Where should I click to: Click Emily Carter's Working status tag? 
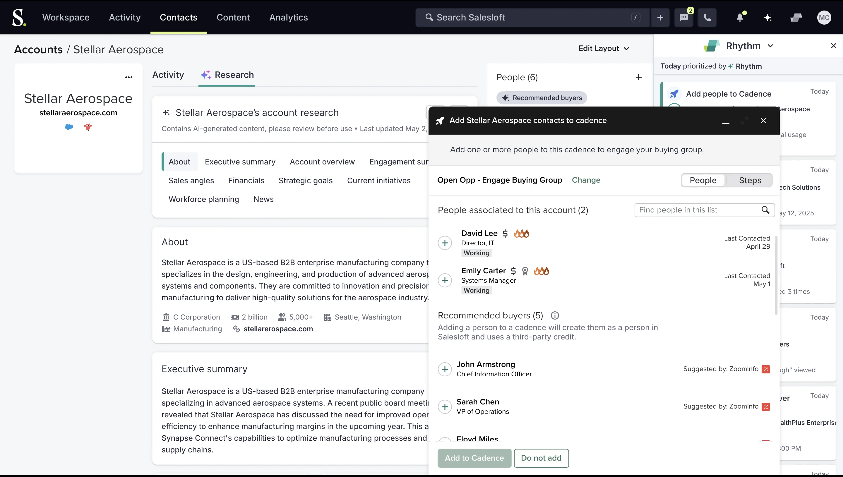tap(476, 290)
